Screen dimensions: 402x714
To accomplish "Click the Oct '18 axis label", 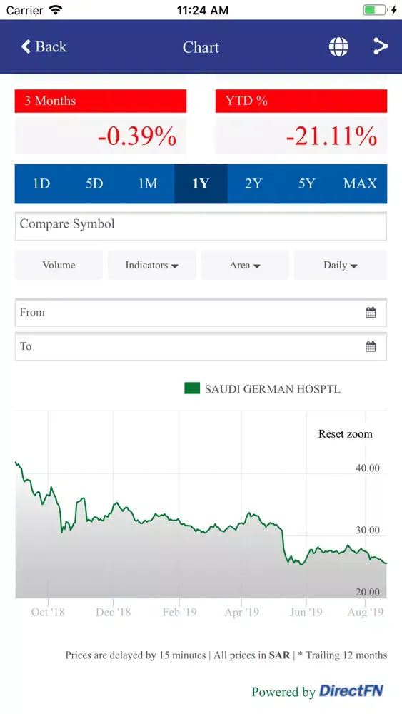I will [48, 613].
